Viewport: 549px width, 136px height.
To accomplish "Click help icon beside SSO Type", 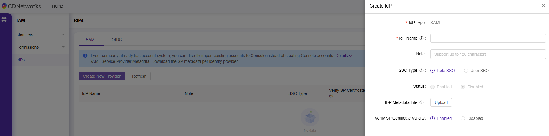I will point(421,71).
